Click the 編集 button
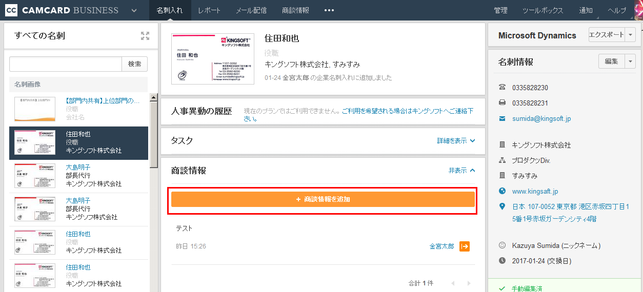The image size is (643, 292). [612, 61]
